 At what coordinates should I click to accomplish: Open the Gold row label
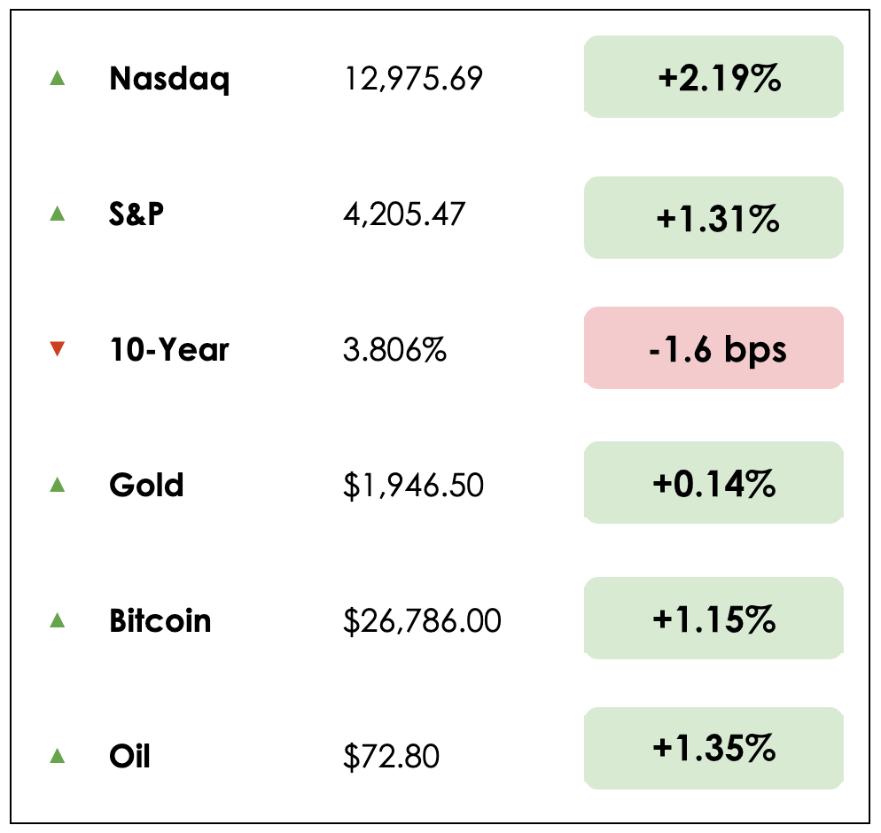[146, 485]
